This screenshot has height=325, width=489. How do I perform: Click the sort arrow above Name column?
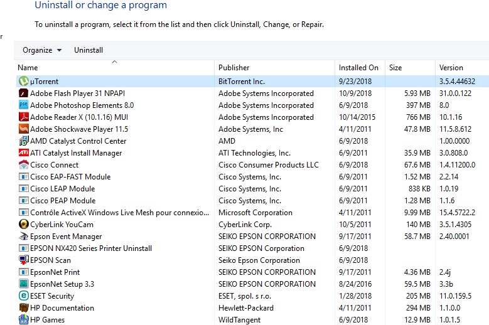click(114, 62)
